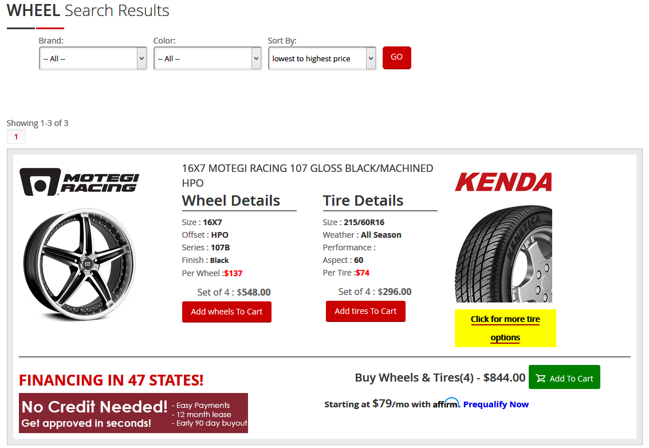Open the Motegi 107 wheel product image

click(80, 264)
